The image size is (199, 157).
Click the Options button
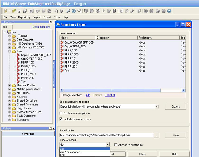(176, 106)
